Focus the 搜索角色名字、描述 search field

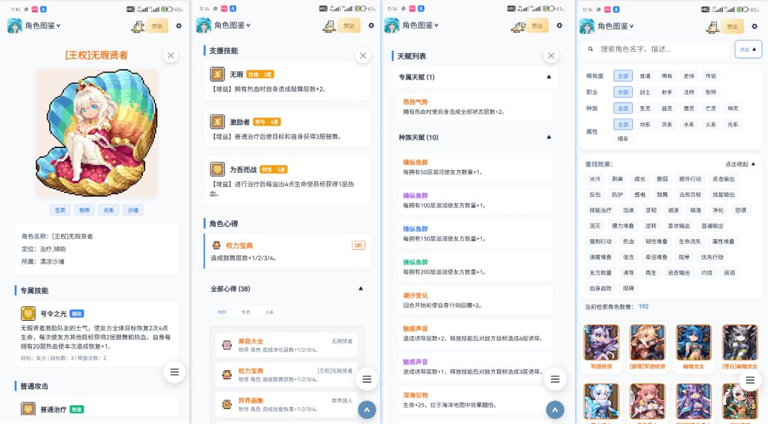point(655,50)
